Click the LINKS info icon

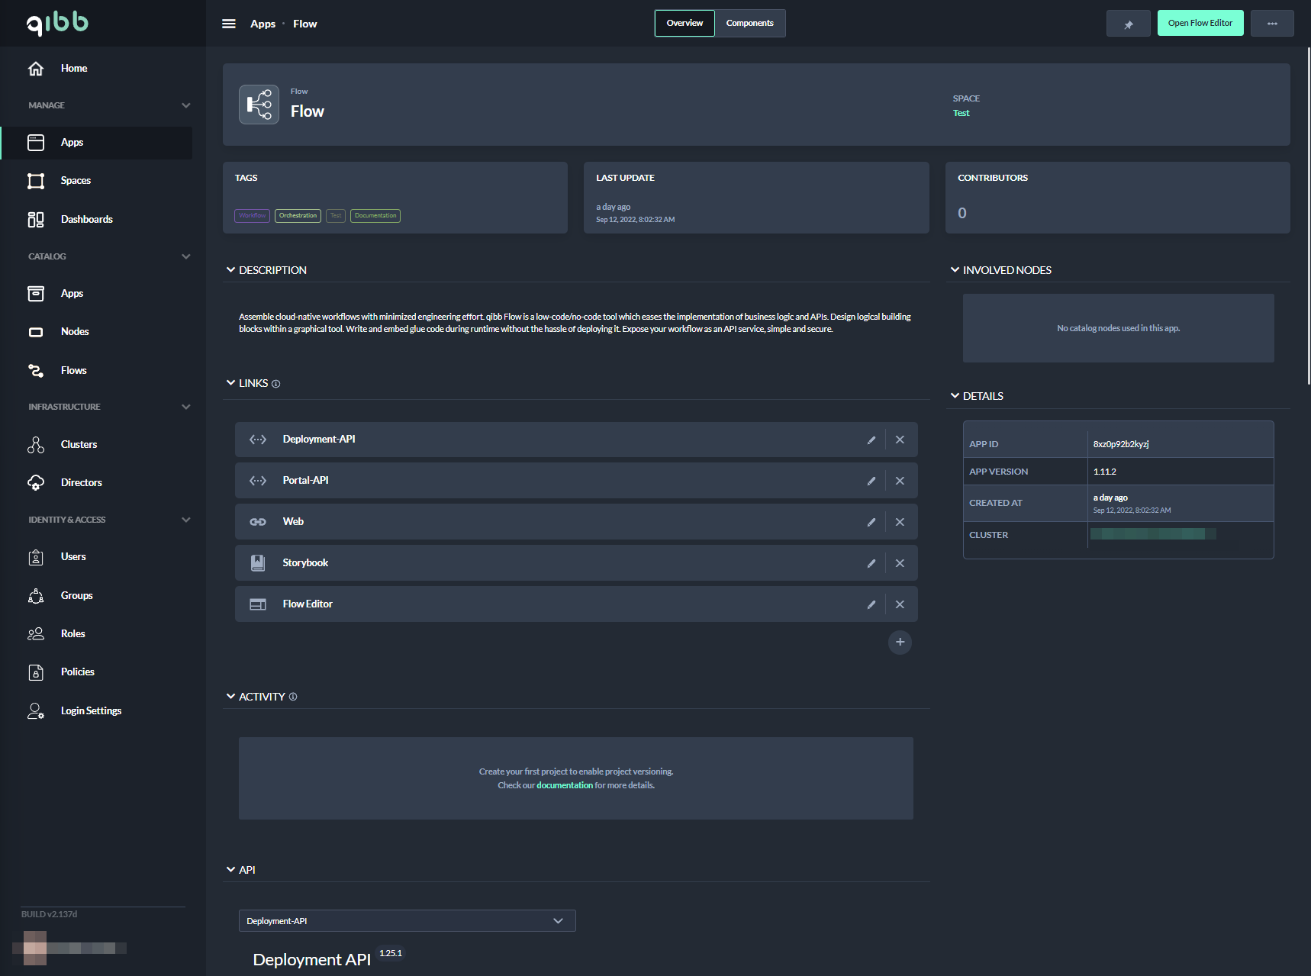pos(276,384)
